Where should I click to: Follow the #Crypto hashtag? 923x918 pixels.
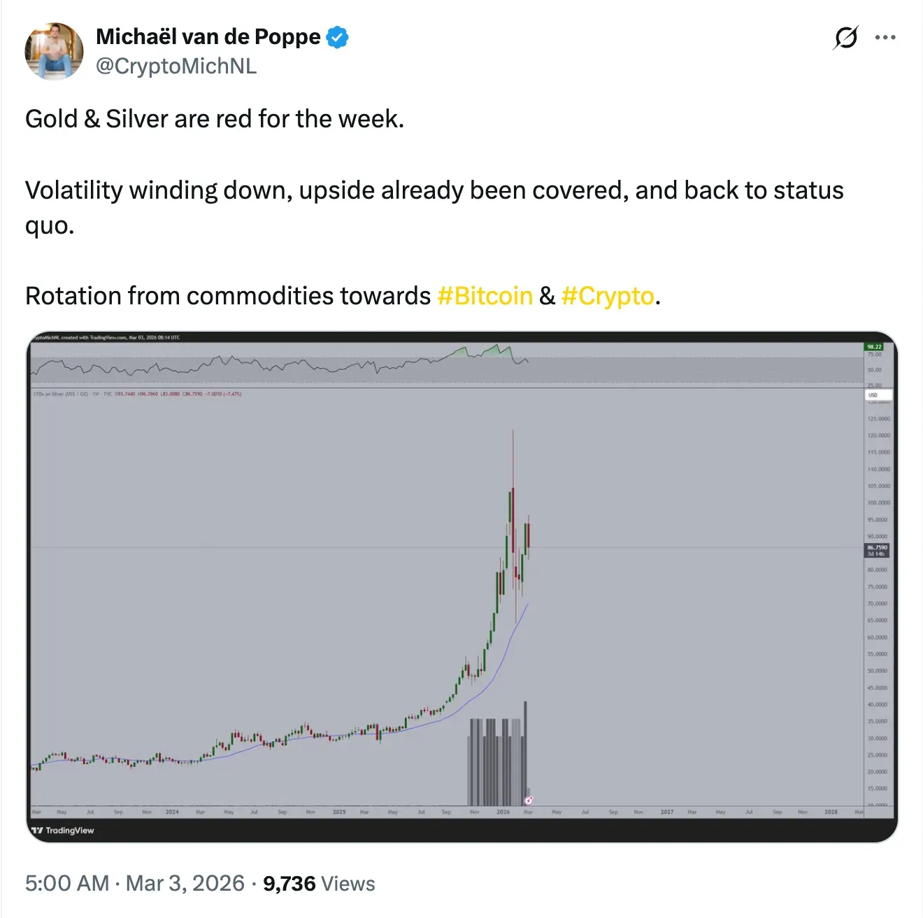pyautogui.click(x=607, y=296)
